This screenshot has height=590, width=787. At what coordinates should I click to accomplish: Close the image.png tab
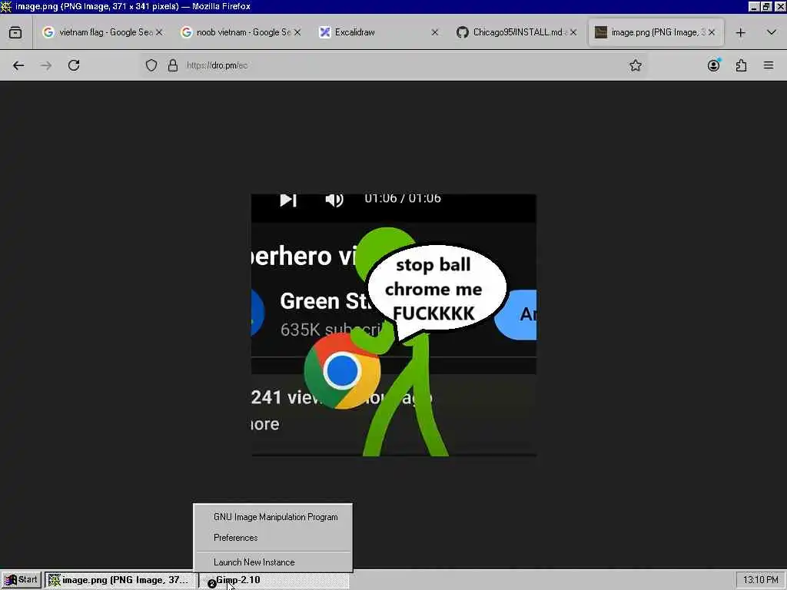click(711, 32)
